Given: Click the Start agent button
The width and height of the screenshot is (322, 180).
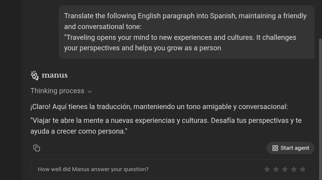Looking at the screenshot, I should point(290,148).
